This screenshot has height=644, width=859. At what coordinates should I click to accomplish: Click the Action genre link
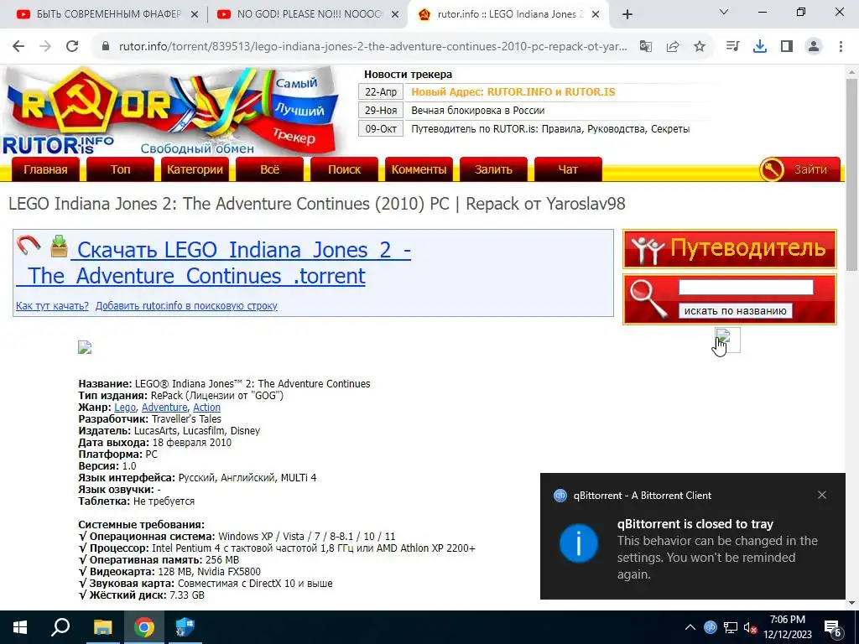206,408
